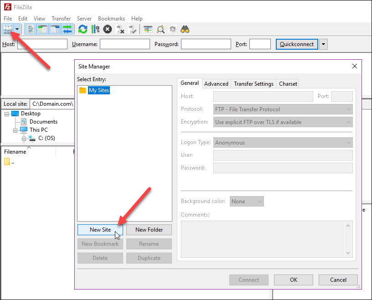Open the Bookmarks menu
This screenshot has width=372, height=300.
112,19
